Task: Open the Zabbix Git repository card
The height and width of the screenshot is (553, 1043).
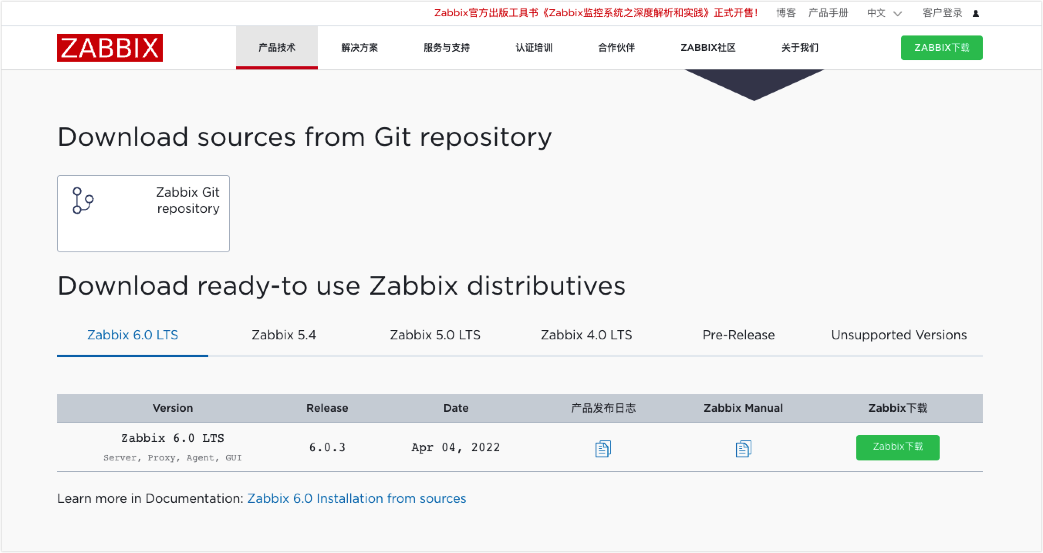Action: pos(143,213)
